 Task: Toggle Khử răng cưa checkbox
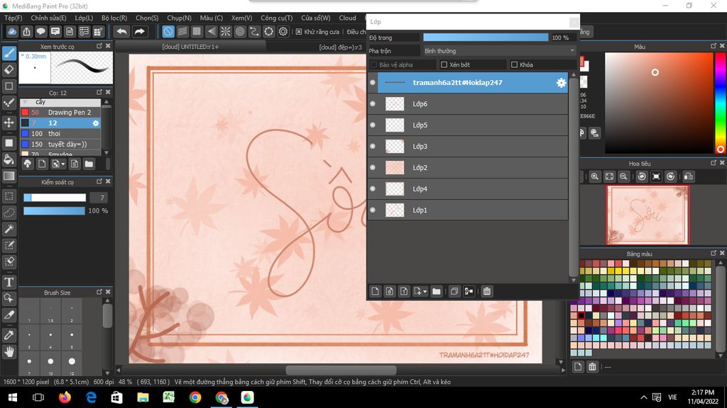pos(299,32)
